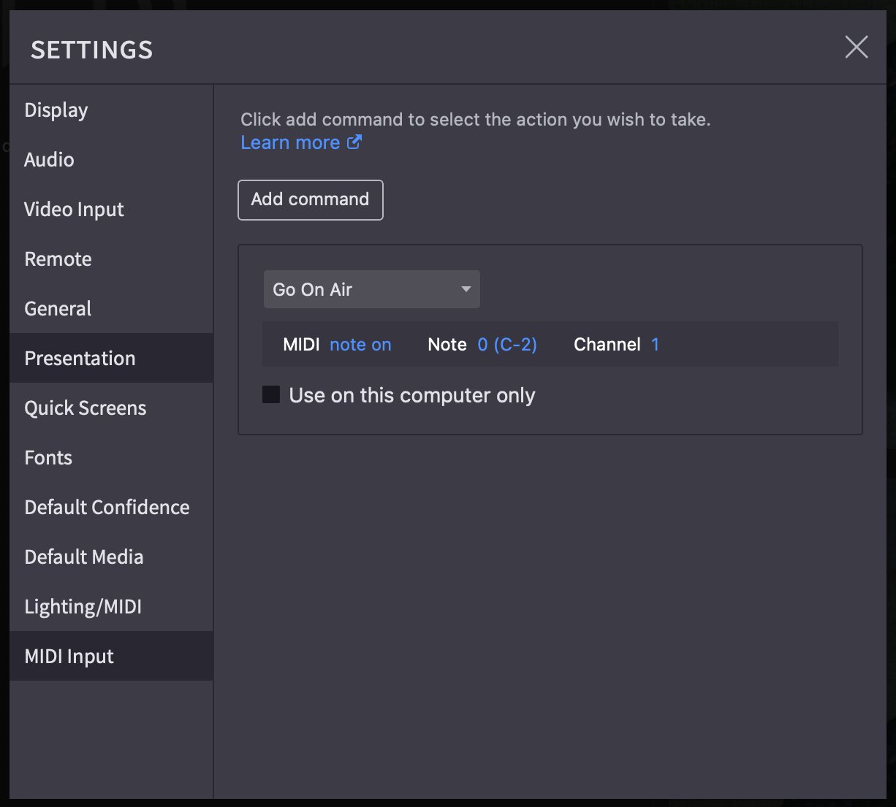Open the Learn more link
This screenshot has height=807, width=896.
[301, 142]
